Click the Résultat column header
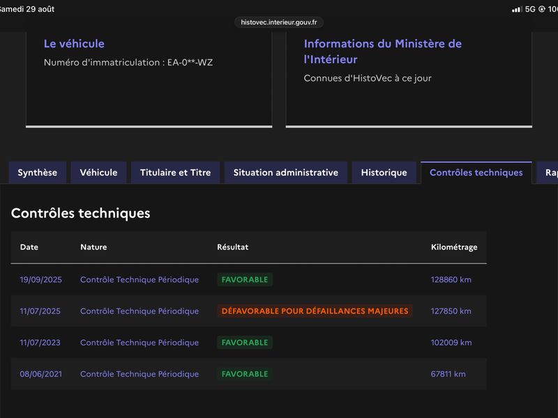The image size is (558, 418). click(x=233, y=247)
